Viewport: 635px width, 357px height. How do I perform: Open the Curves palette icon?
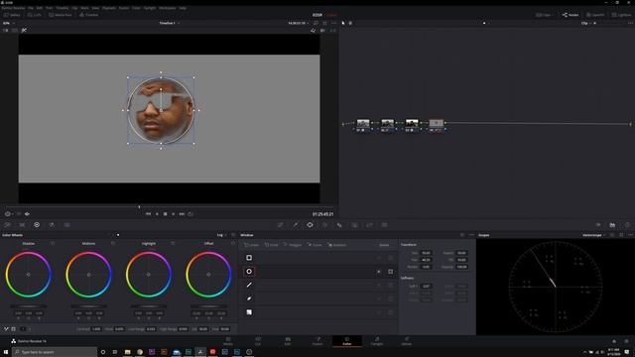pyautogui.click(x=280, y=225)
